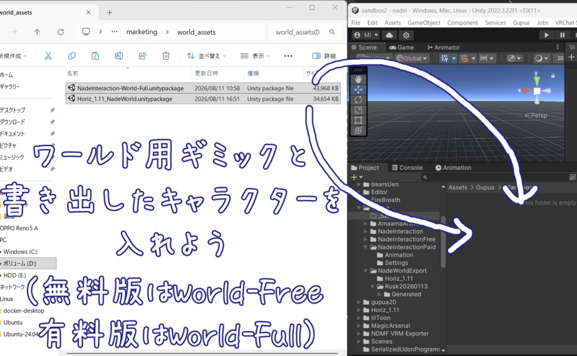This screenshot has width=577, height=356.
Task: Click the Explorer world_assets search box
Action: click(304, 32)
